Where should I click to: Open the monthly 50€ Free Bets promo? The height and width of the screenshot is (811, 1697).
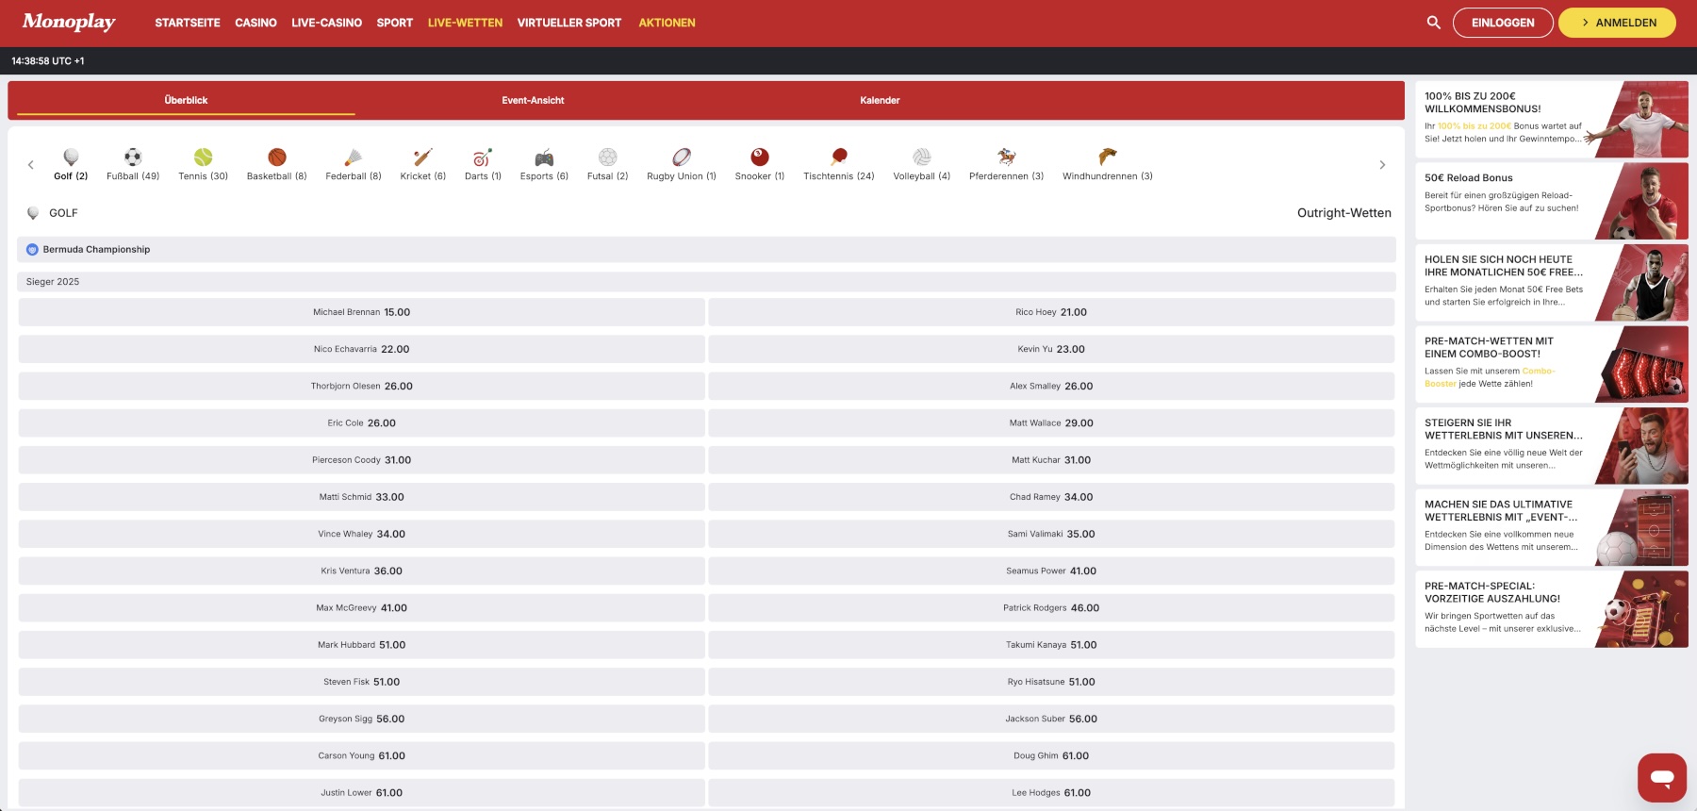click(1552, 283)
